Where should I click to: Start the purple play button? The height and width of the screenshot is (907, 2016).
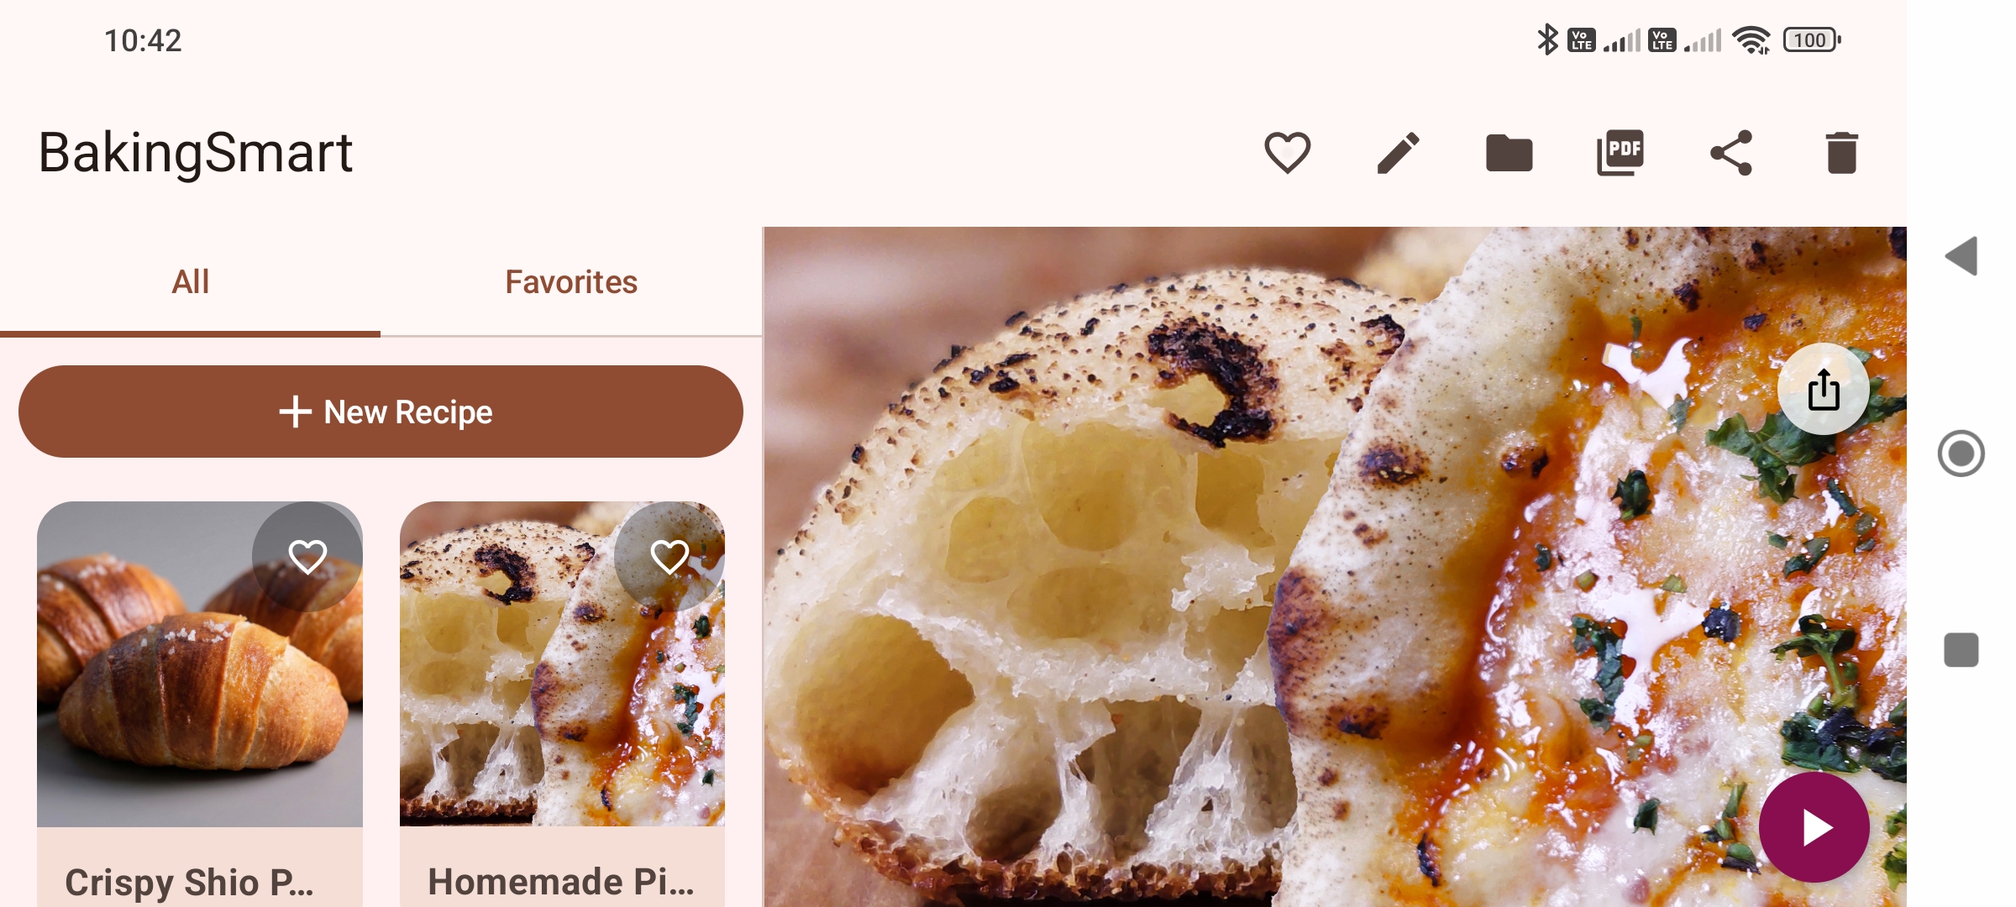click(x=1814, y=827)
